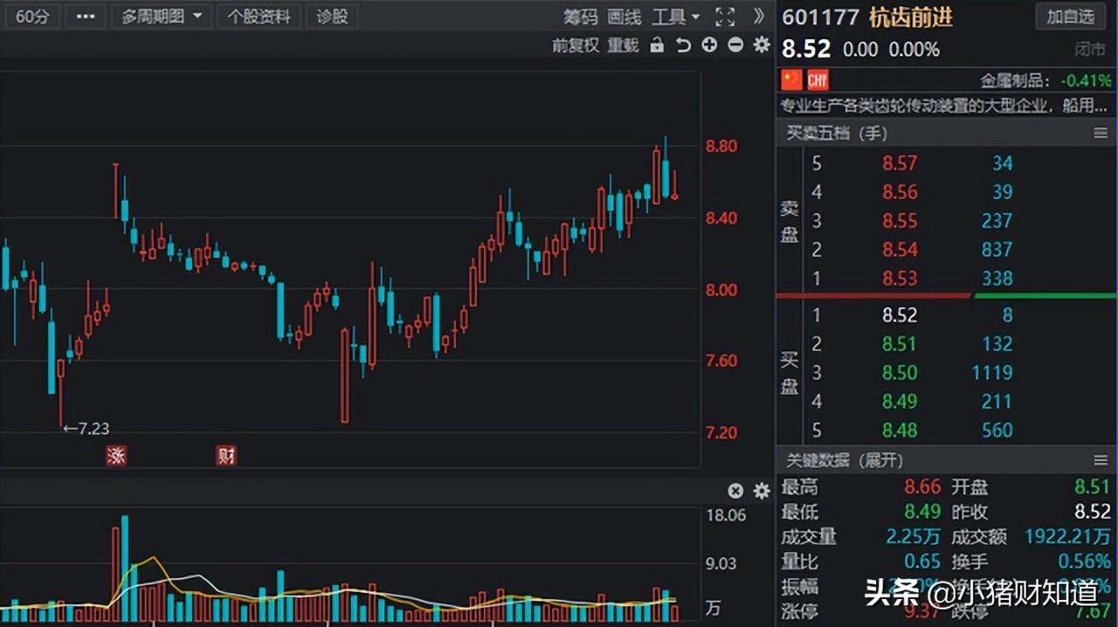
Task: Open chart settings via the gear icon
Action: (x=760, y=45)
